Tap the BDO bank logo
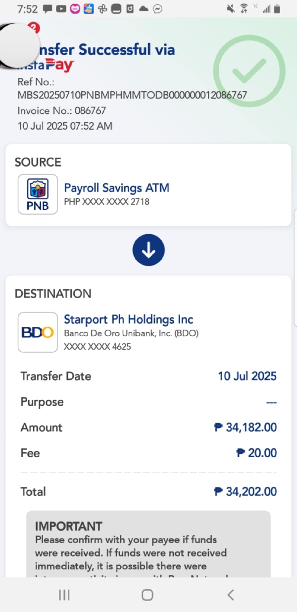Image resolution: width=297 pixels, height=612 pixels. [38, 332]
